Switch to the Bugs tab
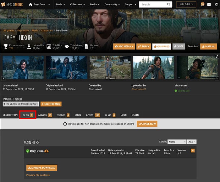The image size is (220, 182). (x=110, y=115)
